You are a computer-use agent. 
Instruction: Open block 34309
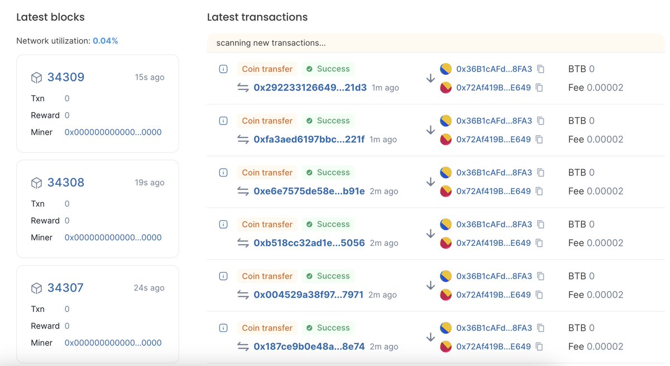(66, 77)
